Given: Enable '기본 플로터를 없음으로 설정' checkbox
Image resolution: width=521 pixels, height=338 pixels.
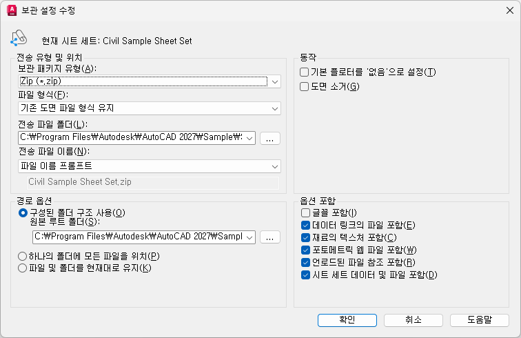Looking at the screenshot, I should pos(305,72).
